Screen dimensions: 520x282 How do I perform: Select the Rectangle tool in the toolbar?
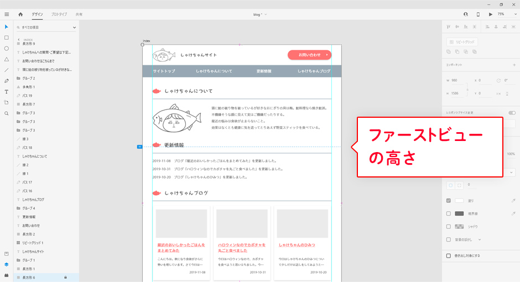click(x=7, y=38)
